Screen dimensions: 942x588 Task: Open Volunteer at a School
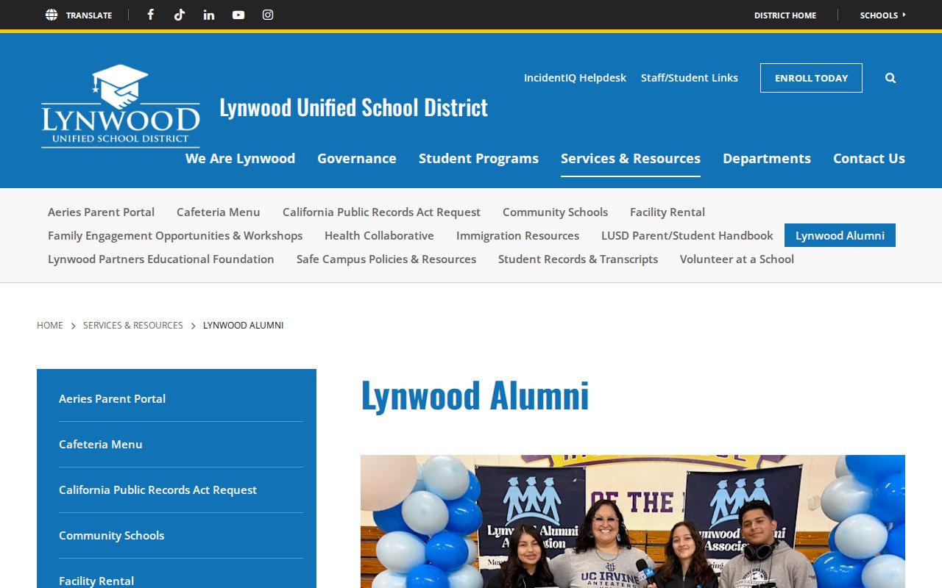point(737,259)
